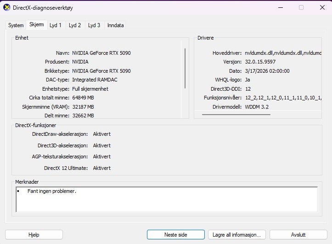Click the 64849 MB total memory value
The width and height of the screenshot is (332, 244).
[x=83, y=98]
